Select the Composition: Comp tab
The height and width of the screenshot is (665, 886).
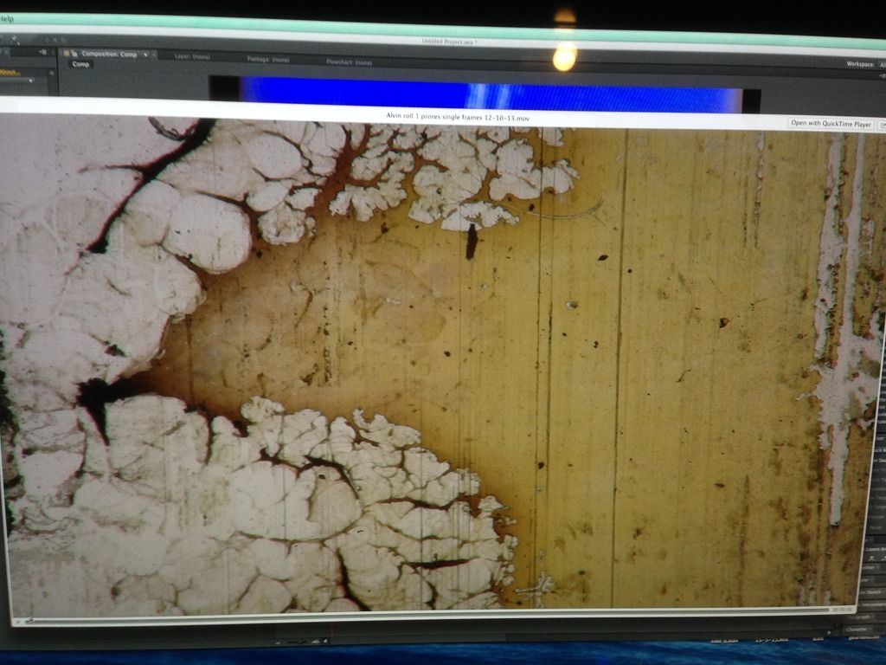pyautogui.click(x=109, y=55)
